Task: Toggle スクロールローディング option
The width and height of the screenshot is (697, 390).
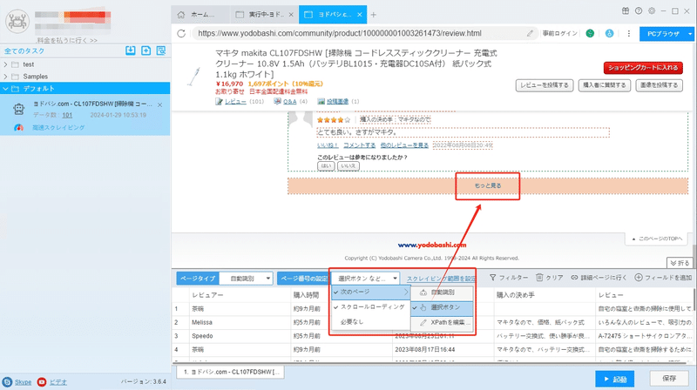Action: tap(371, 307)
